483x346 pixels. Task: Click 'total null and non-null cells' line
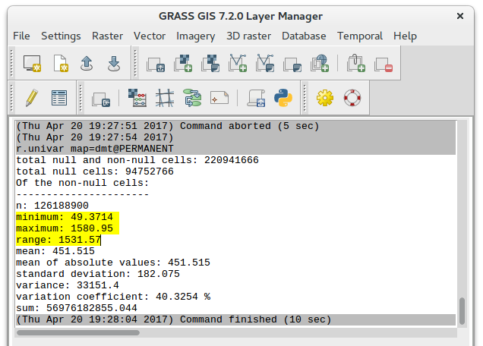click(x=137, y=160)
